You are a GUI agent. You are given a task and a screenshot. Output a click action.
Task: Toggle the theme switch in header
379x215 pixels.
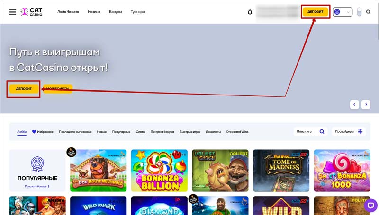click(x=359, y=12)
